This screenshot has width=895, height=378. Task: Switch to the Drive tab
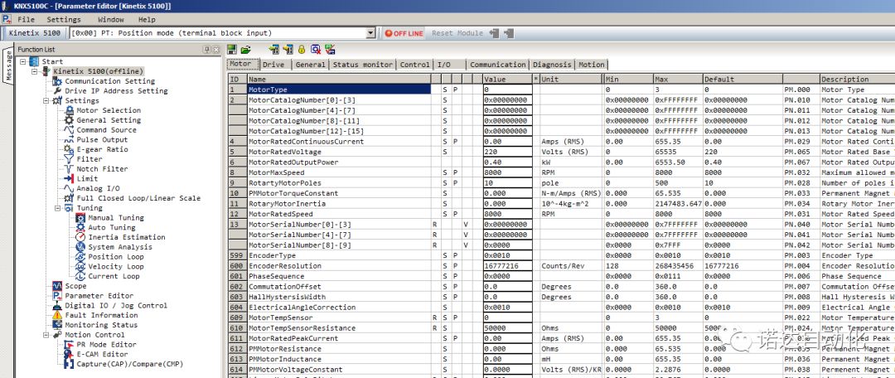point(276,65)
